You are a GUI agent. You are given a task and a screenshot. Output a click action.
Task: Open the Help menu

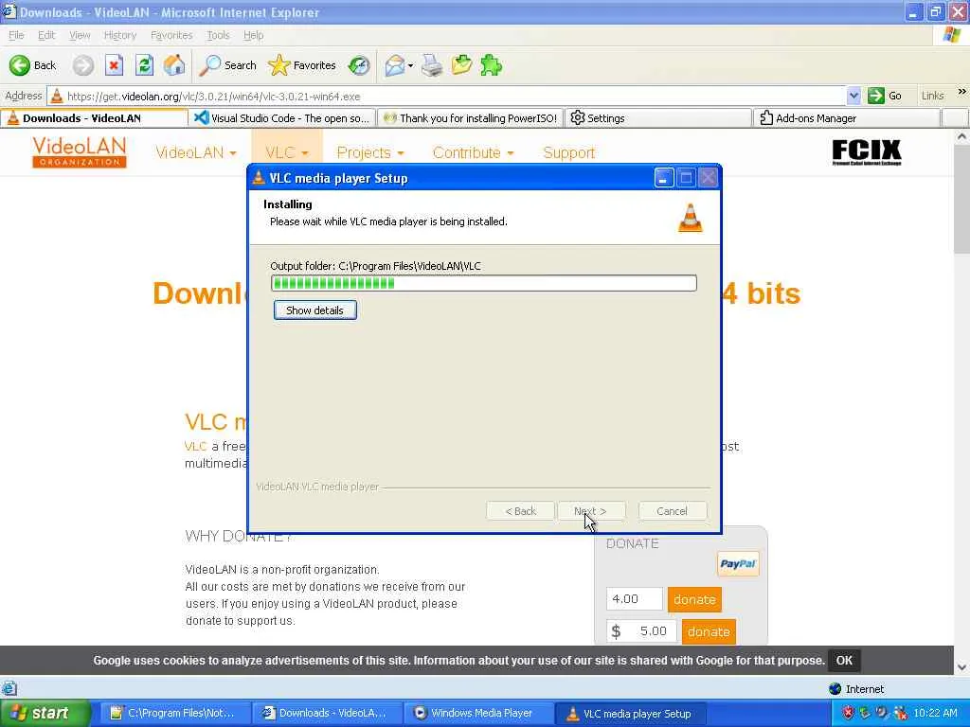(x=253, y=35)
